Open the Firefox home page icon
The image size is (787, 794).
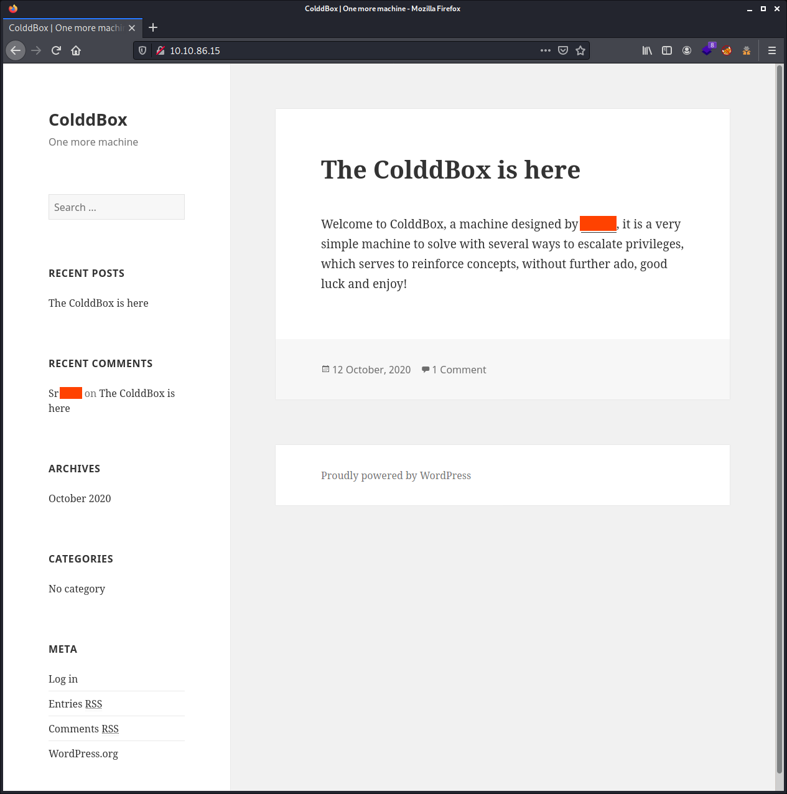point(76,50)
